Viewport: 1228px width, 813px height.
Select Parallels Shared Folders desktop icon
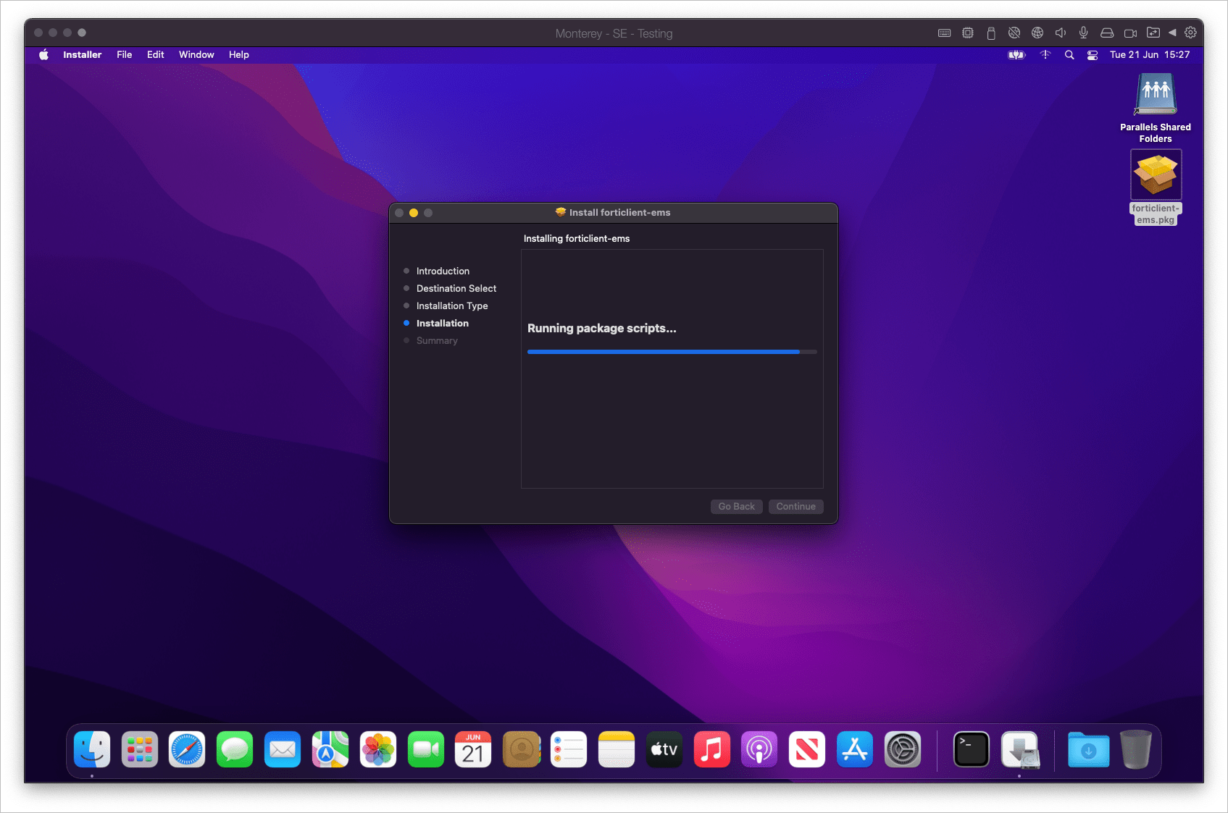click(1156, 108)
